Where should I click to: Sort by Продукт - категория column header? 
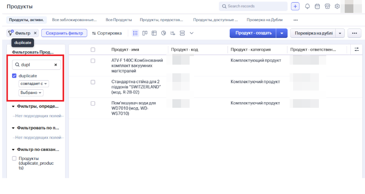coord(251,50)
